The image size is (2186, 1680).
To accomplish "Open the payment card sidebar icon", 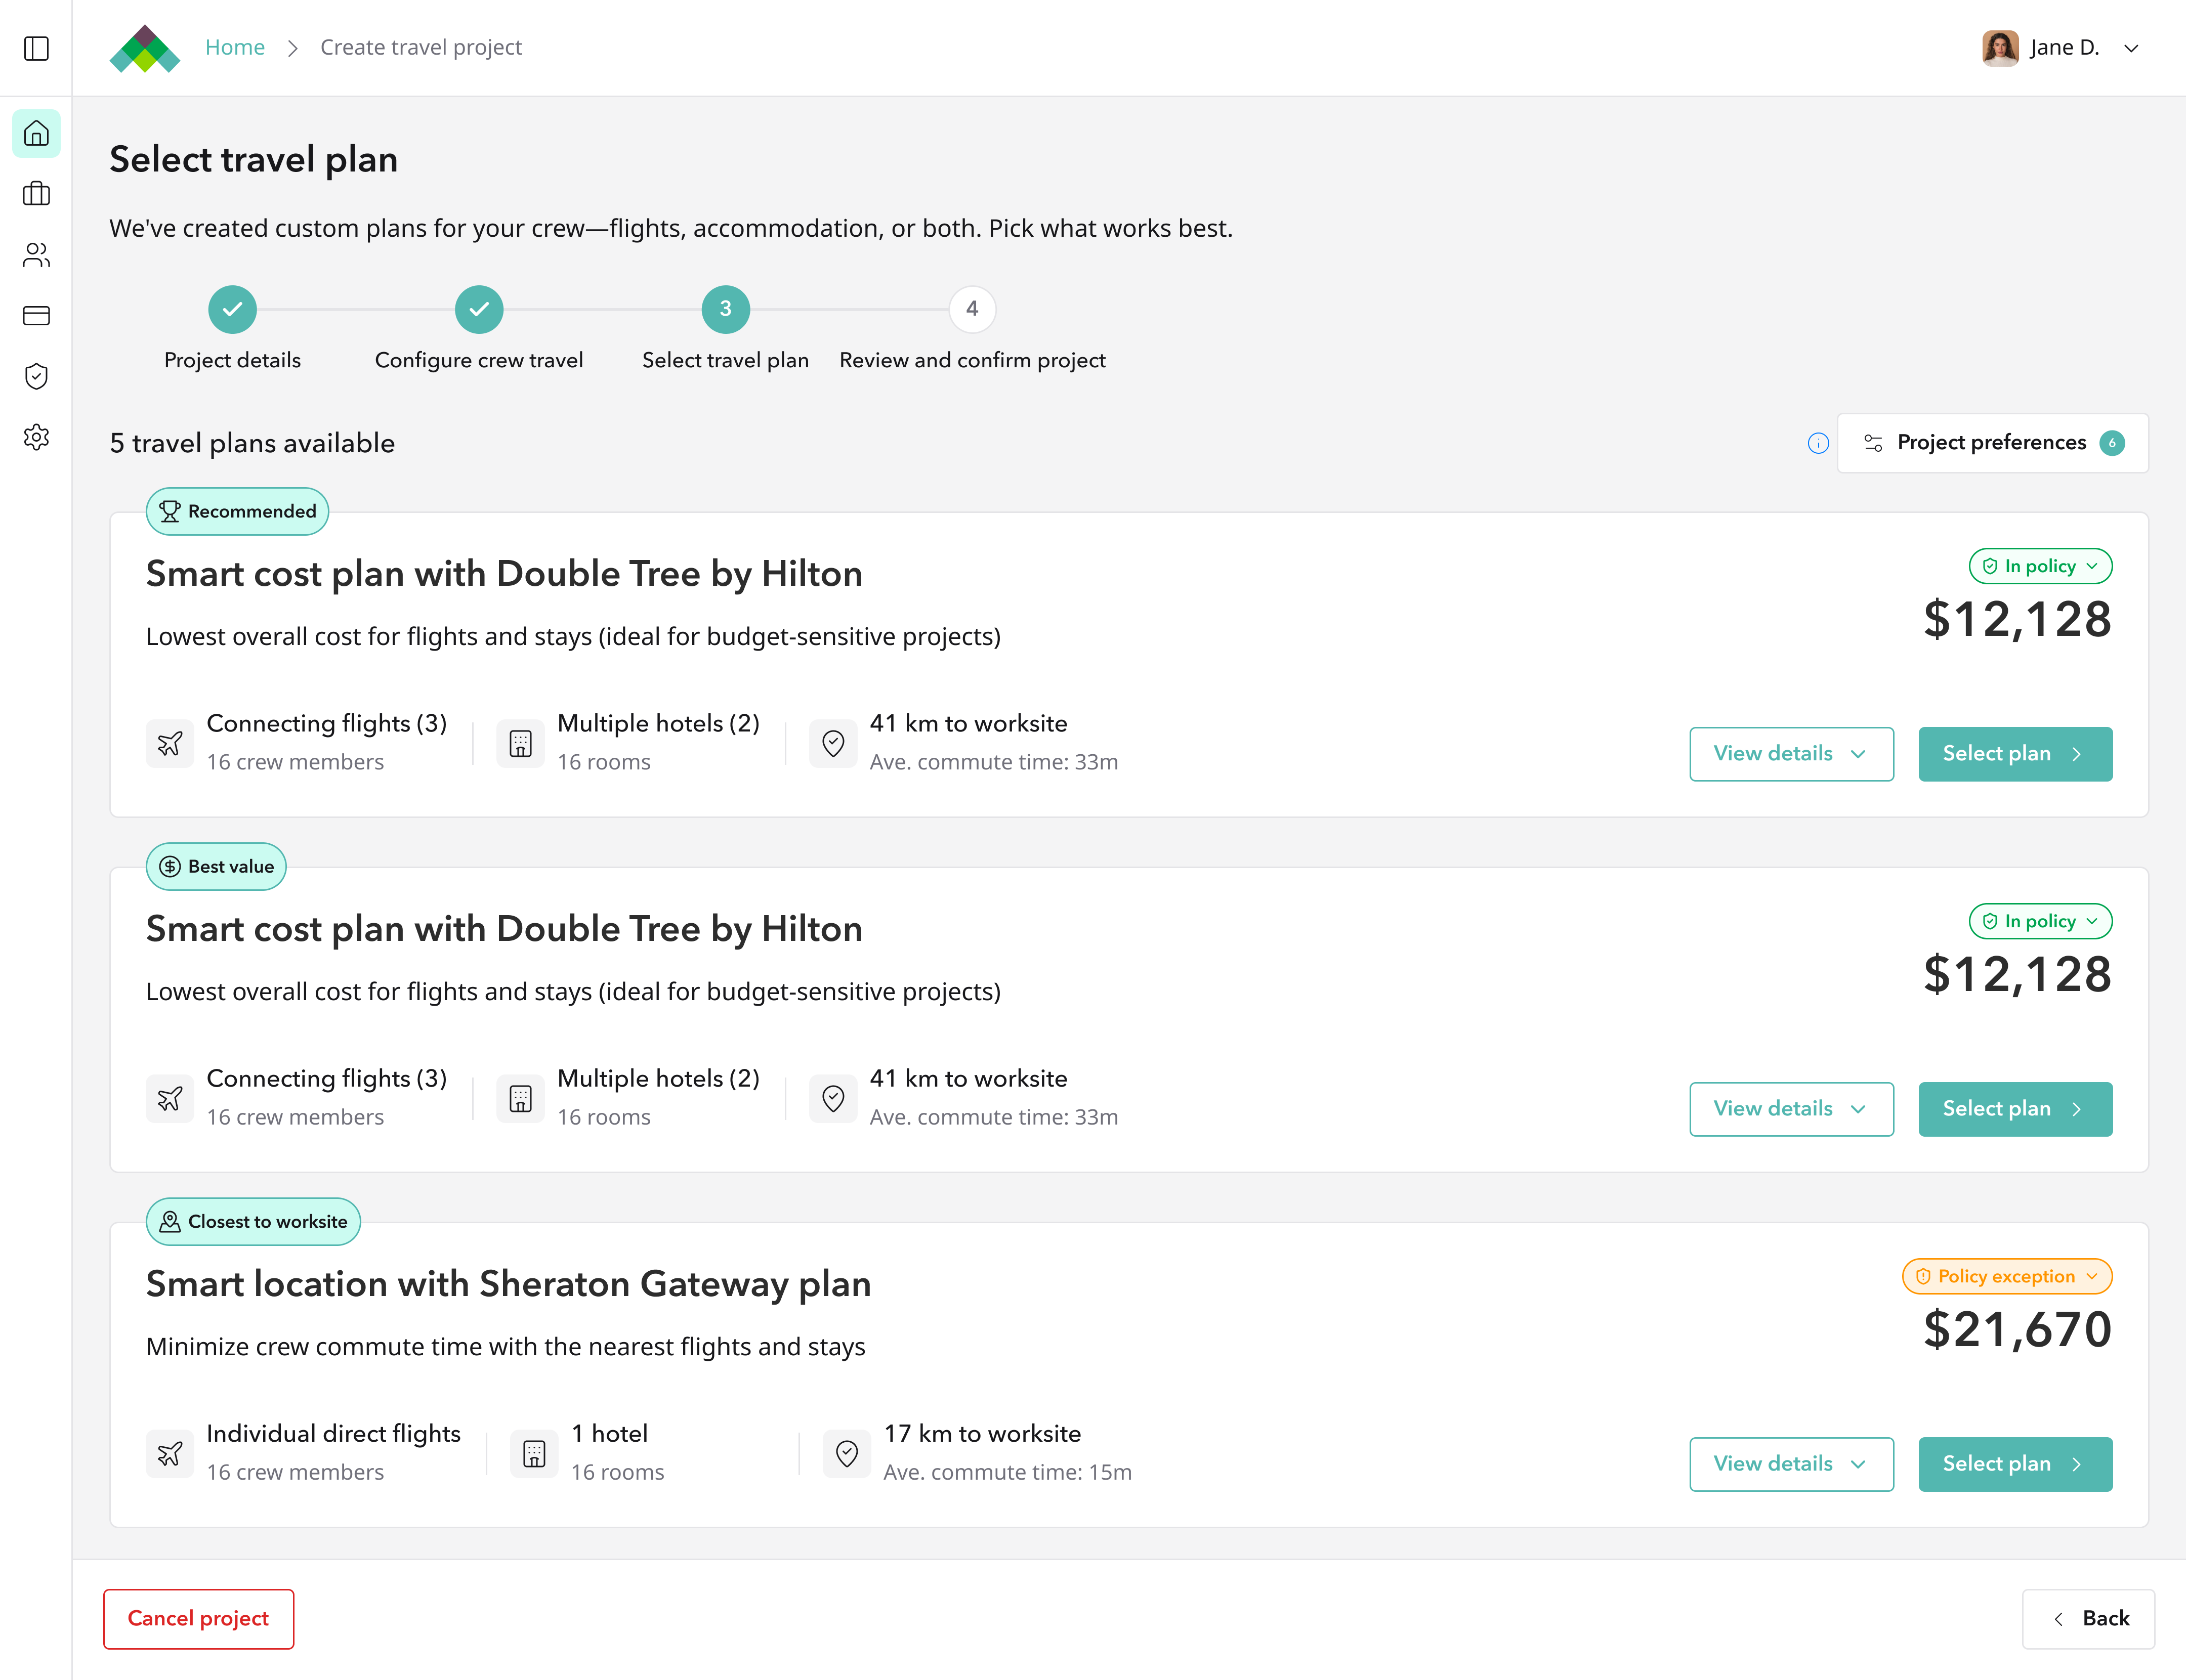I will [36, 316].
